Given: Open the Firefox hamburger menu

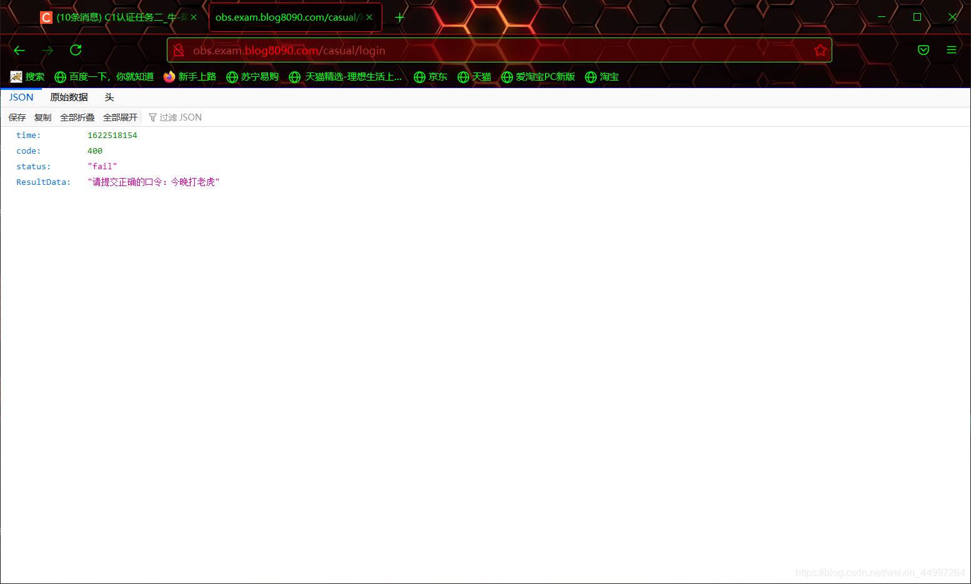Looking at the screenshot, I should [952, 50].
